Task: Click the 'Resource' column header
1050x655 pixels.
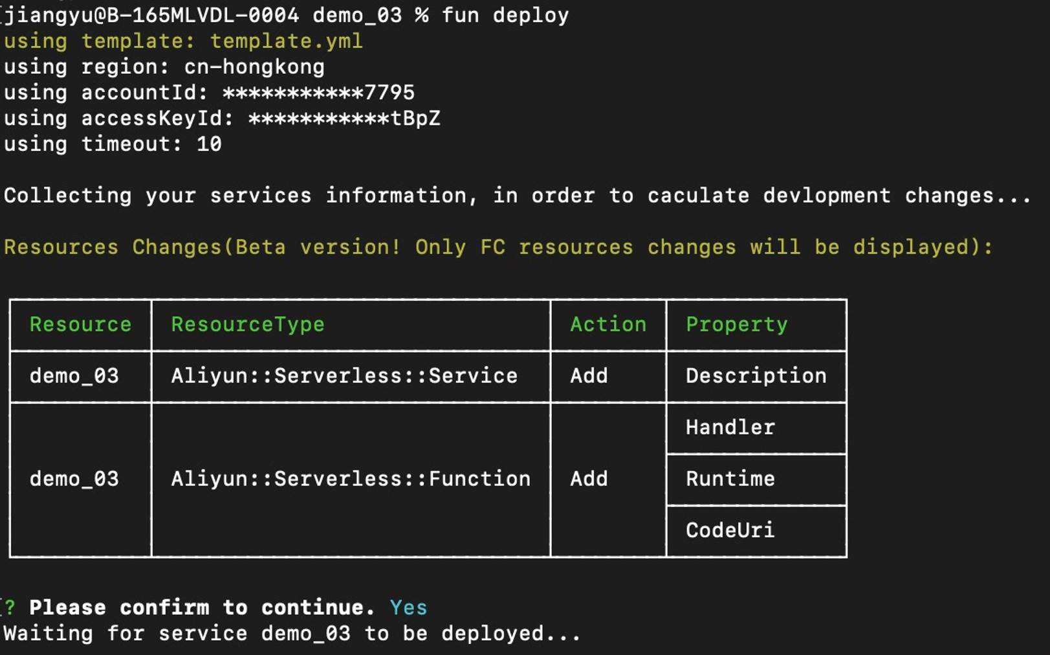Action: (x=80, y=324)
